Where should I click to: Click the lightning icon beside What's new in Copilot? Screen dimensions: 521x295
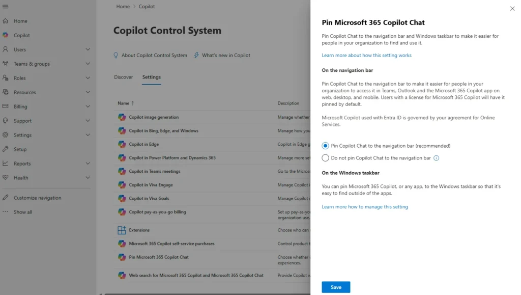pyautogui.click(x=196, y=55)
